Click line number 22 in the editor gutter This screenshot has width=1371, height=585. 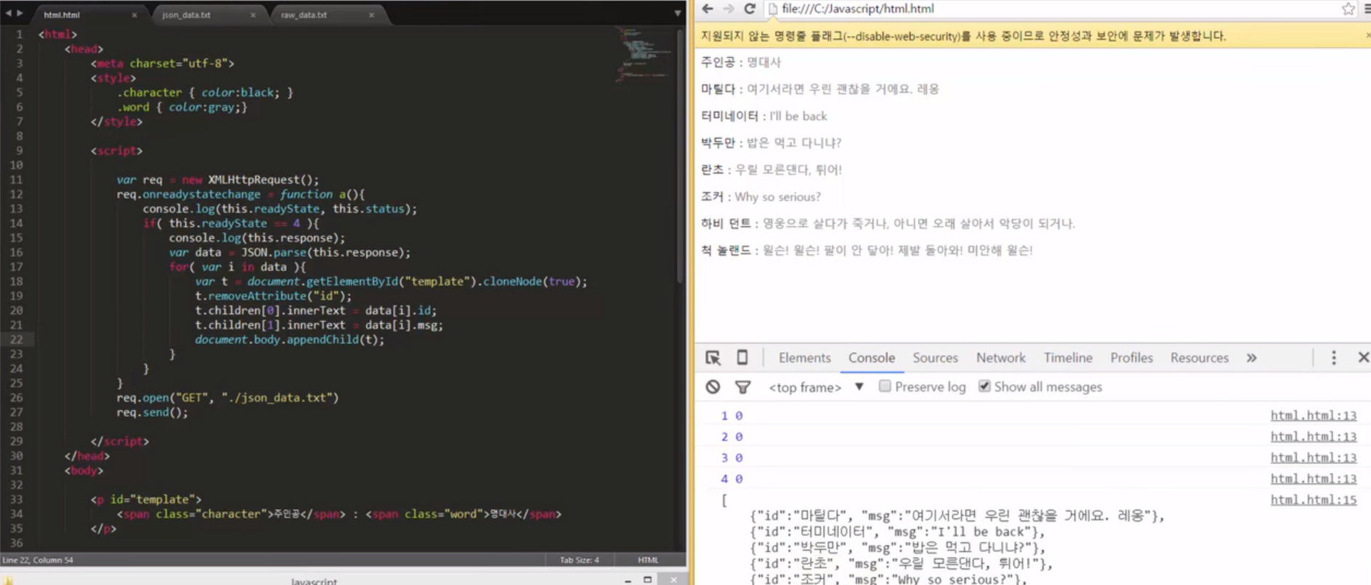pos(16,339)
